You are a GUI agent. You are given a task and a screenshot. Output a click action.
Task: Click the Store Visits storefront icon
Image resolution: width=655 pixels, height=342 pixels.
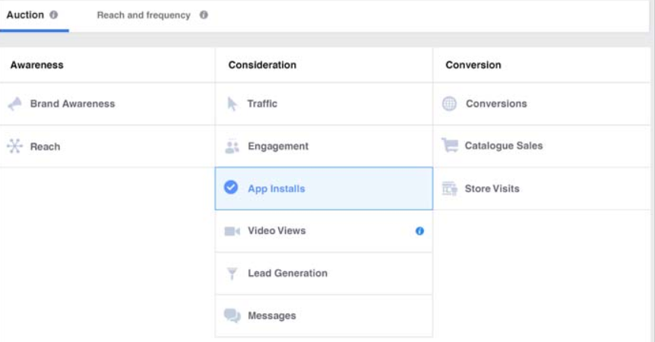450,188
